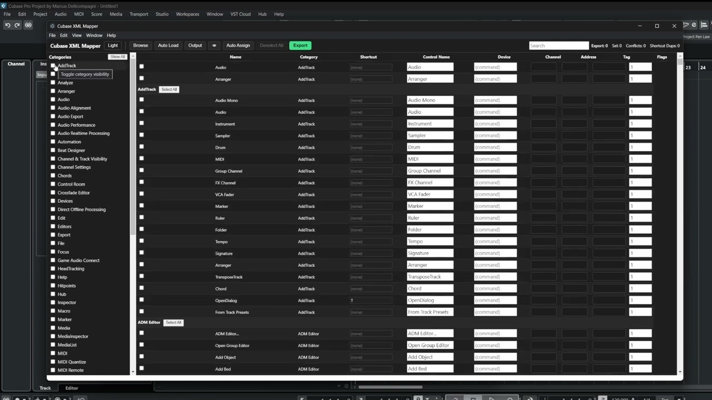Tick the FX Channel row checkbox

(x=141, y=182)
